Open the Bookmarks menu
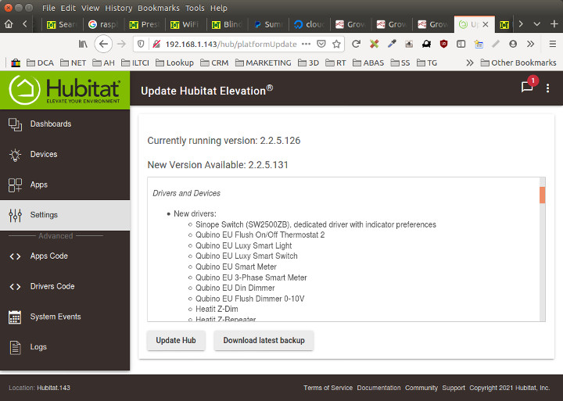The image size is (563, 401). (158, 8)
